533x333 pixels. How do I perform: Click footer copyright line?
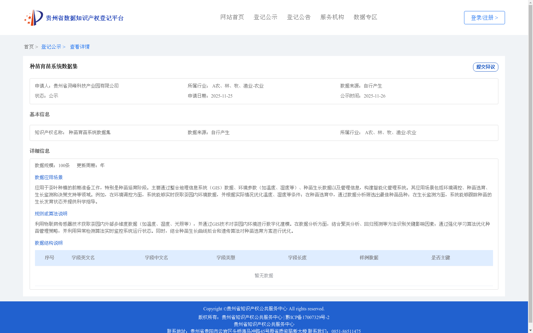(264, 309)
